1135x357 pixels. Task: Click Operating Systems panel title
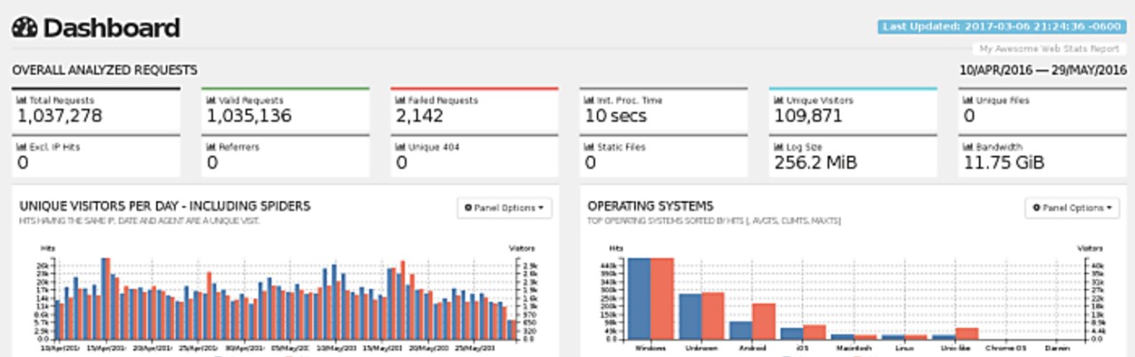[x=650, y=206]
